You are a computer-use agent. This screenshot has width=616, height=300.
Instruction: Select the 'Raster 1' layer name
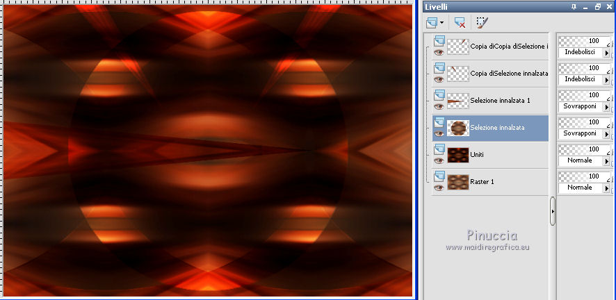pyautogui.click(x=481, y=181)
